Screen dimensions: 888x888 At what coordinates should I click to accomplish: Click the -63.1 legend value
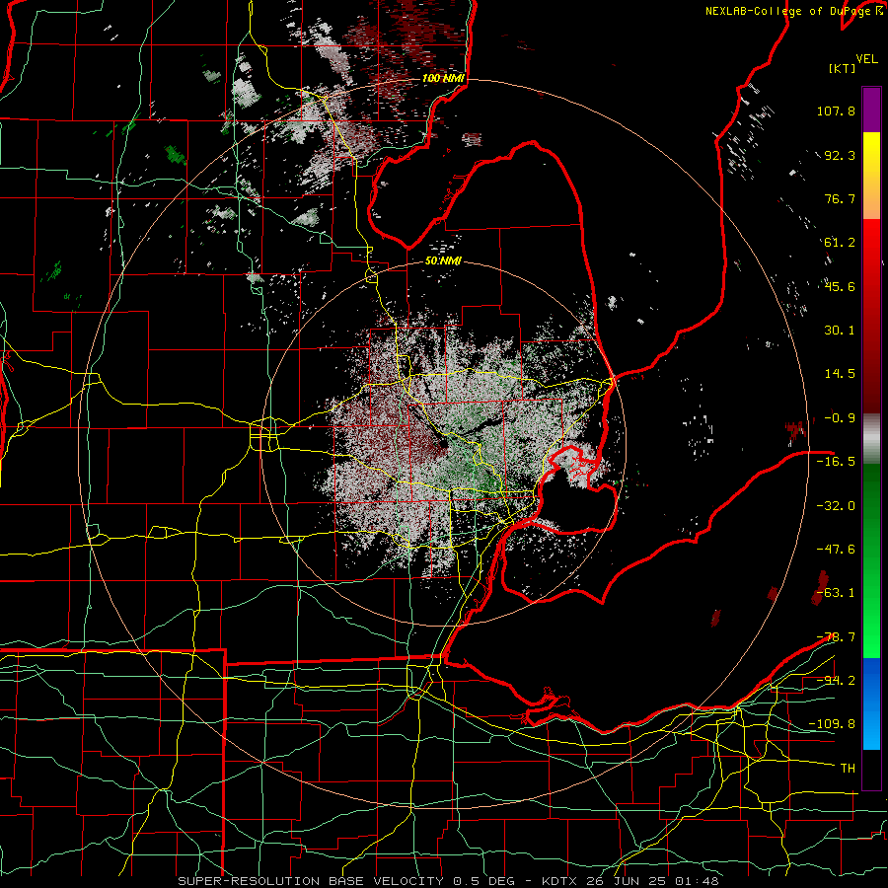(836, 593)
